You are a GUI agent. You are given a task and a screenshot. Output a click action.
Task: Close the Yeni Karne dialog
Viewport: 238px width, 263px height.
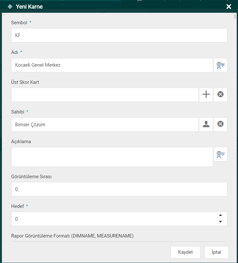click(x=228, y=7)
